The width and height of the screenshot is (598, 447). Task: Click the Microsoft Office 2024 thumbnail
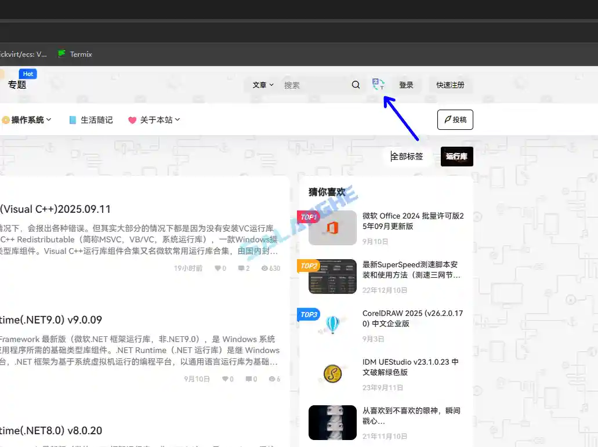332,228
